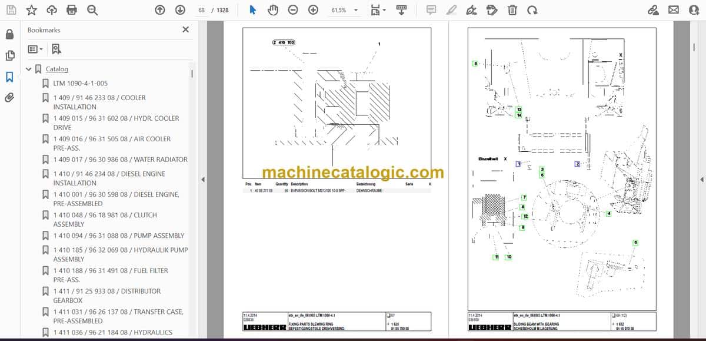Click the Delete trash icon
The width and height of the screenshot is (706, 341).
point(512,10)
